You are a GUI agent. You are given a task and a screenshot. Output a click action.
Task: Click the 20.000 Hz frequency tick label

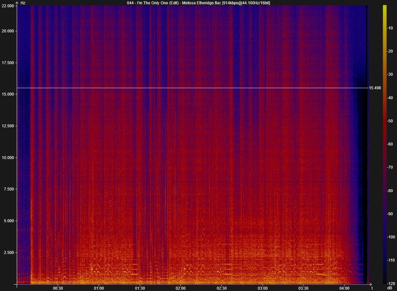(x=9, y=31)
